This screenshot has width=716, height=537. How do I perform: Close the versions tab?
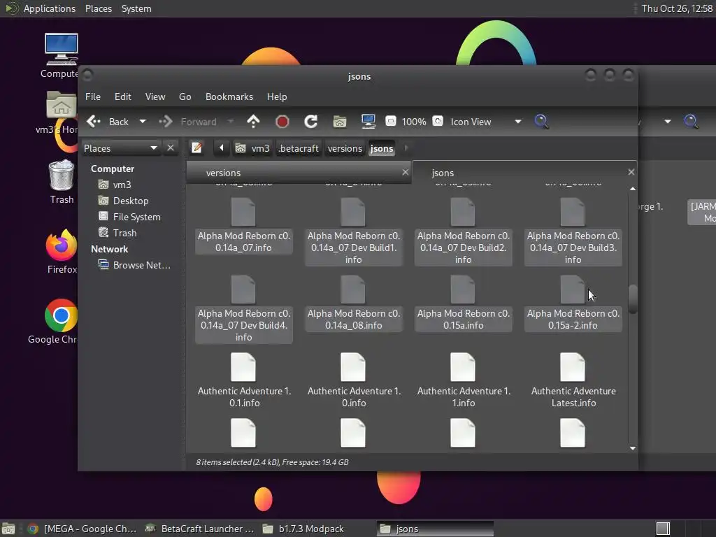(405, 172)
